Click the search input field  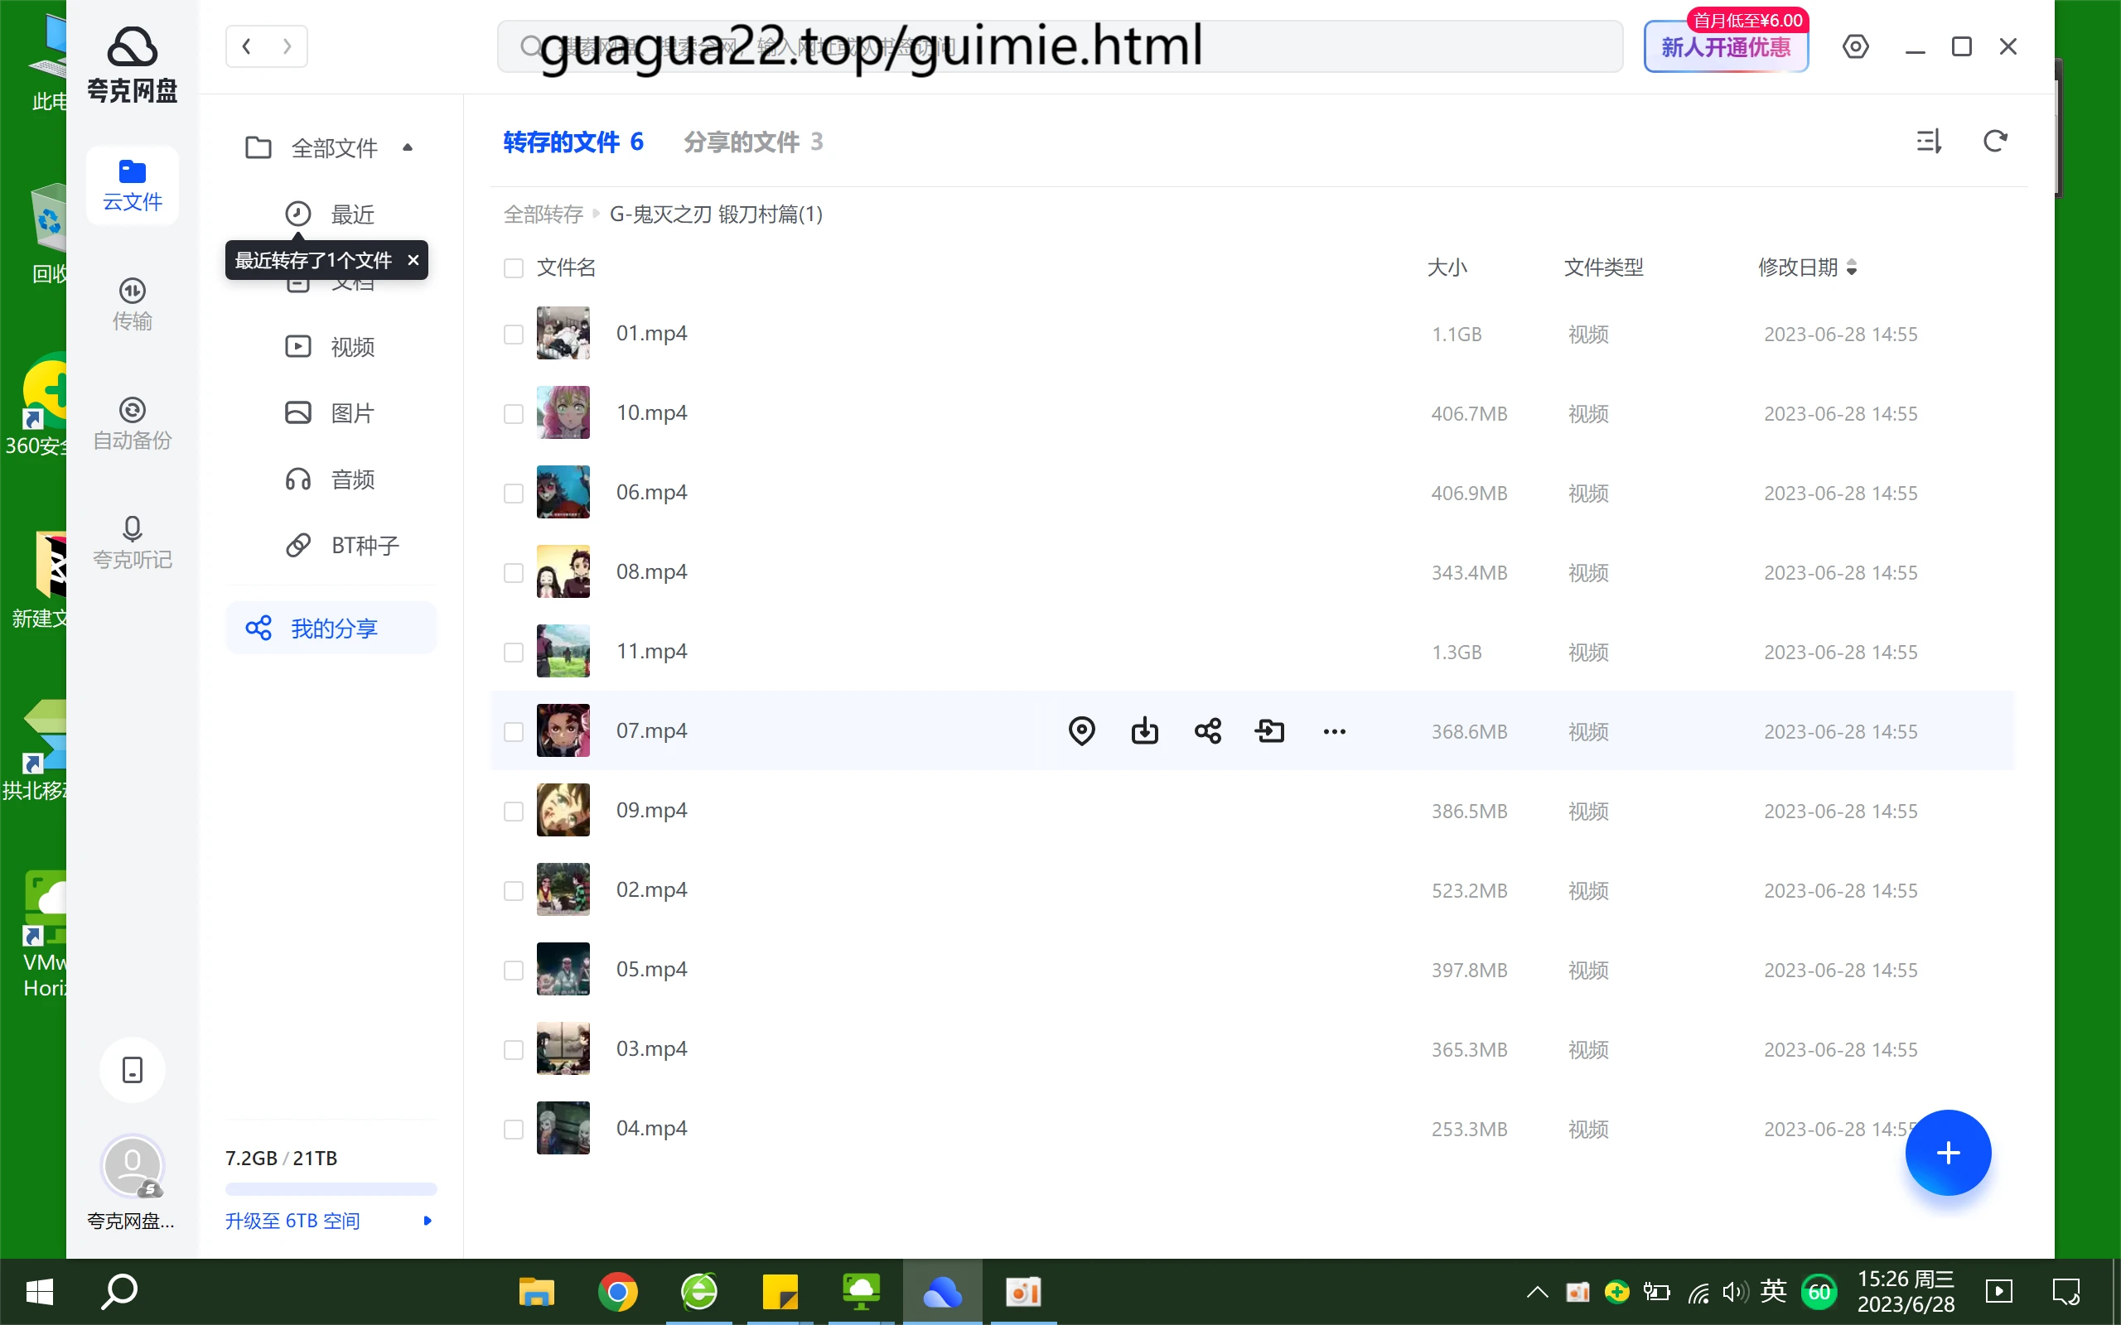pyautogui.click(x=1060, y=46)
